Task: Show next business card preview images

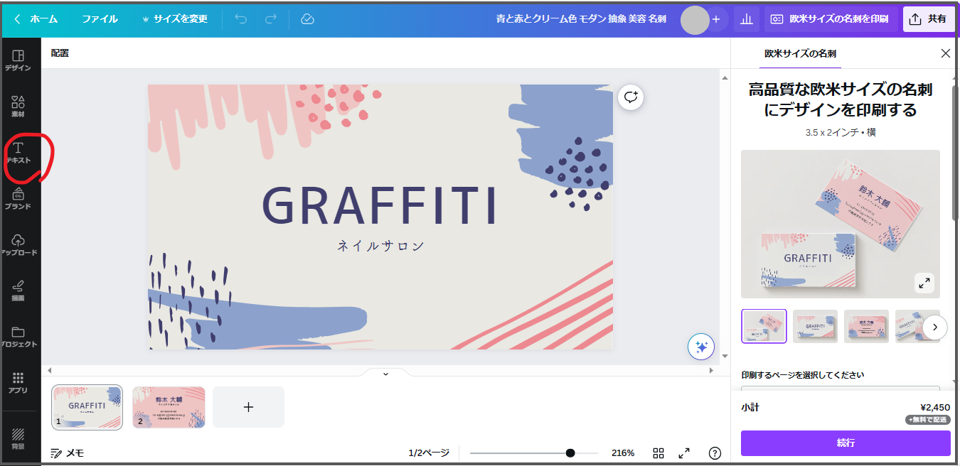Action: coord(935,327)
